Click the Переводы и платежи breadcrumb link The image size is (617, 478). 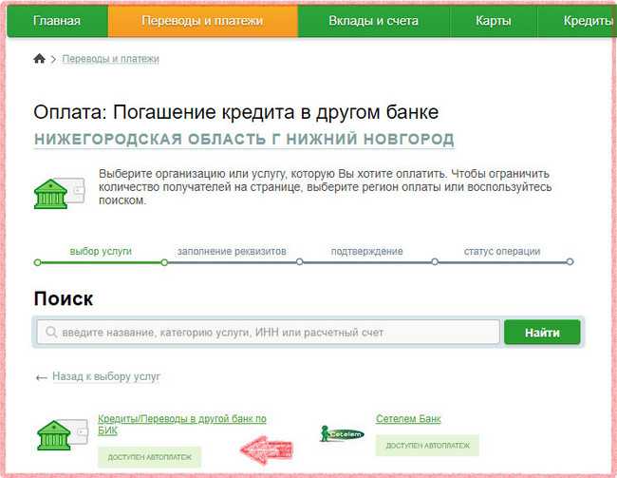(x=110, y=59)
